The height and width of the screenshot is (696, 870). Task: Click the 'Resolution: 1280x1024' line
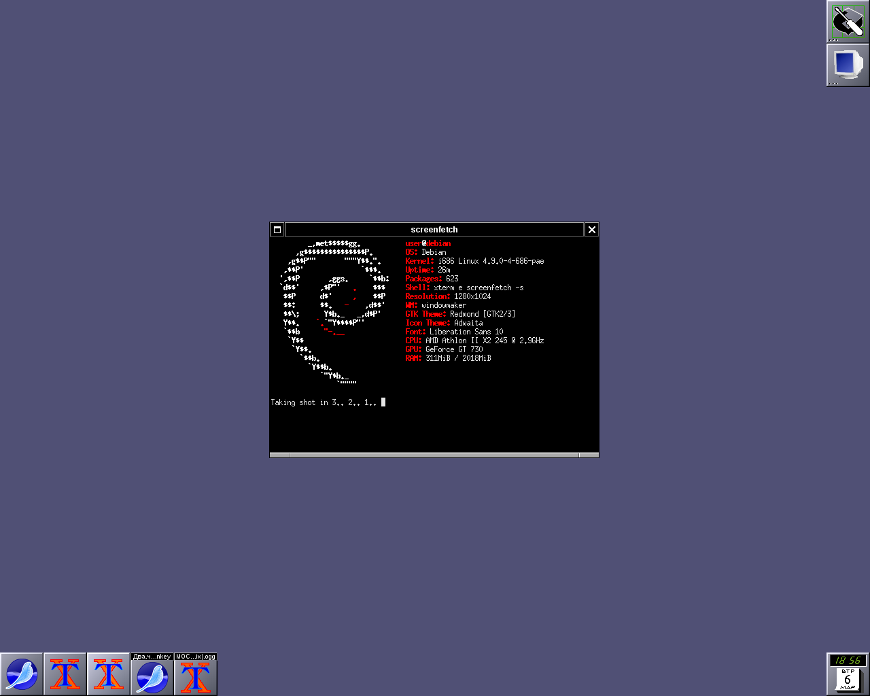point(449,296)
